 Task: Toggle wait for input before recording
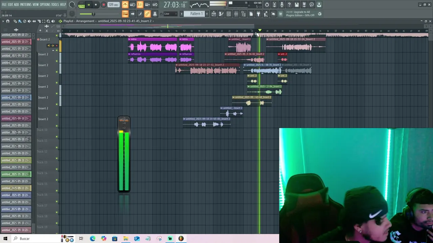[133, 5]
